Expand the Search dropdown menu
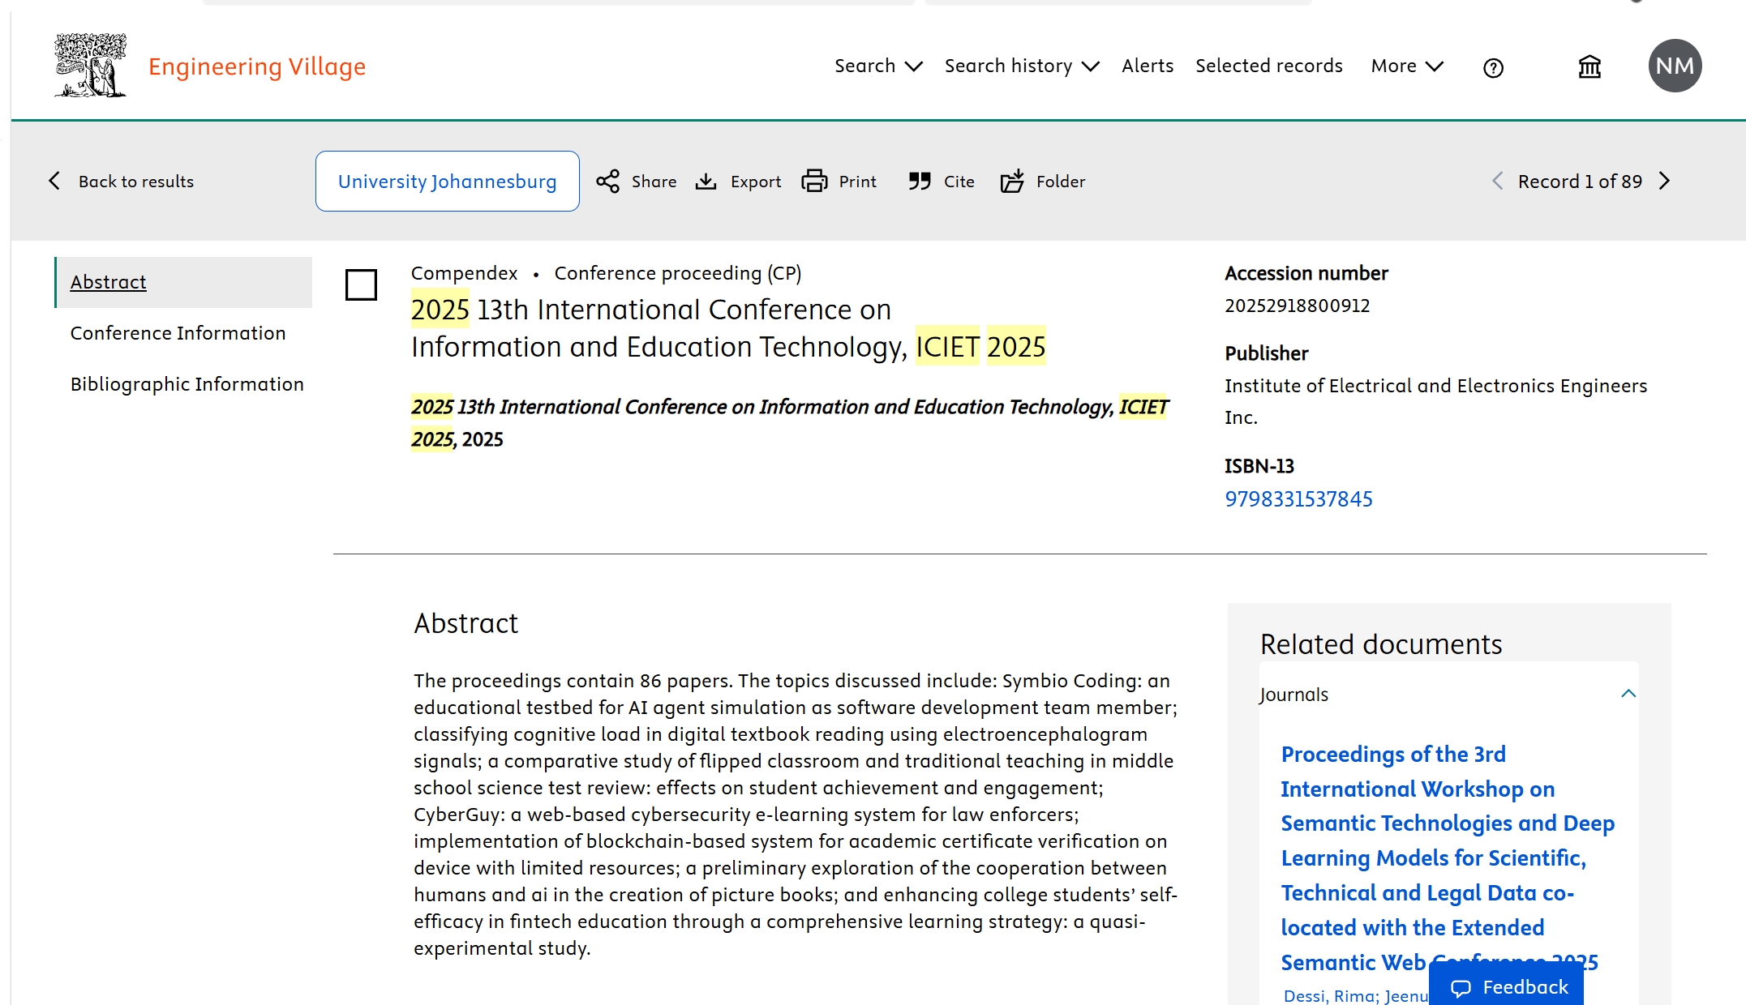Viewport: 1746px width, 1005px height. (x=878, y=66)
